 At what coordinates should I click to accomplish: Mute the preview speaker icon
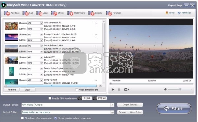pos(165,89)
